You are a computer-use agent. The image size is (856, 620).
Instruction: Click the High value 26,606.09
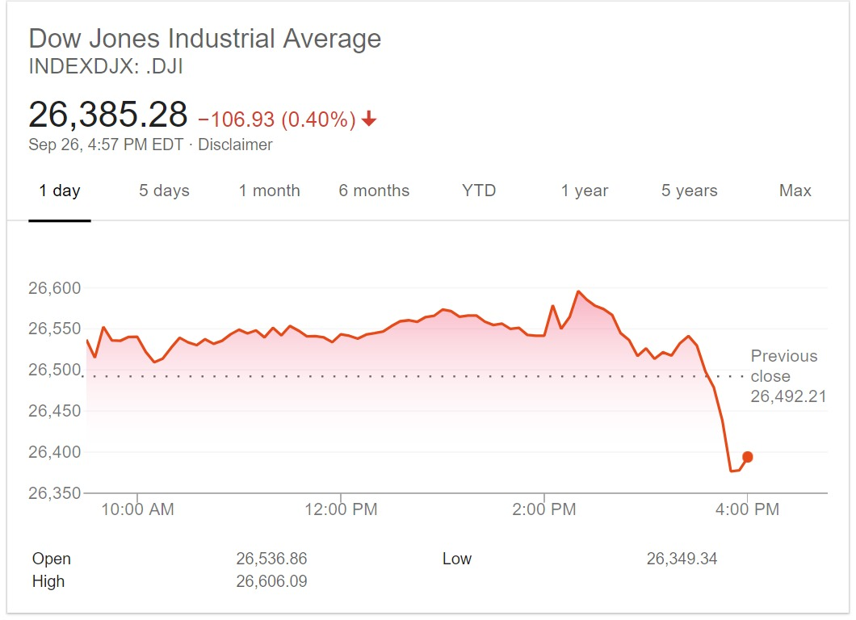click(x=271, y=581)
